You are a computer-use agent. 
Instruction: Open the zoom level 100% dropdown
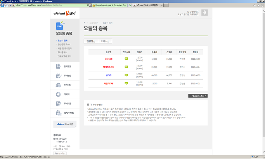point(261,157)
